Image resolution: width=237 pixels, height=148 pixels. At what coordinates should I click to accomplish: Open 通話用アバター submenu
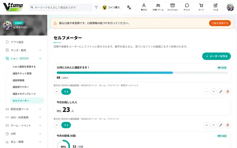(x=21, y=87)
